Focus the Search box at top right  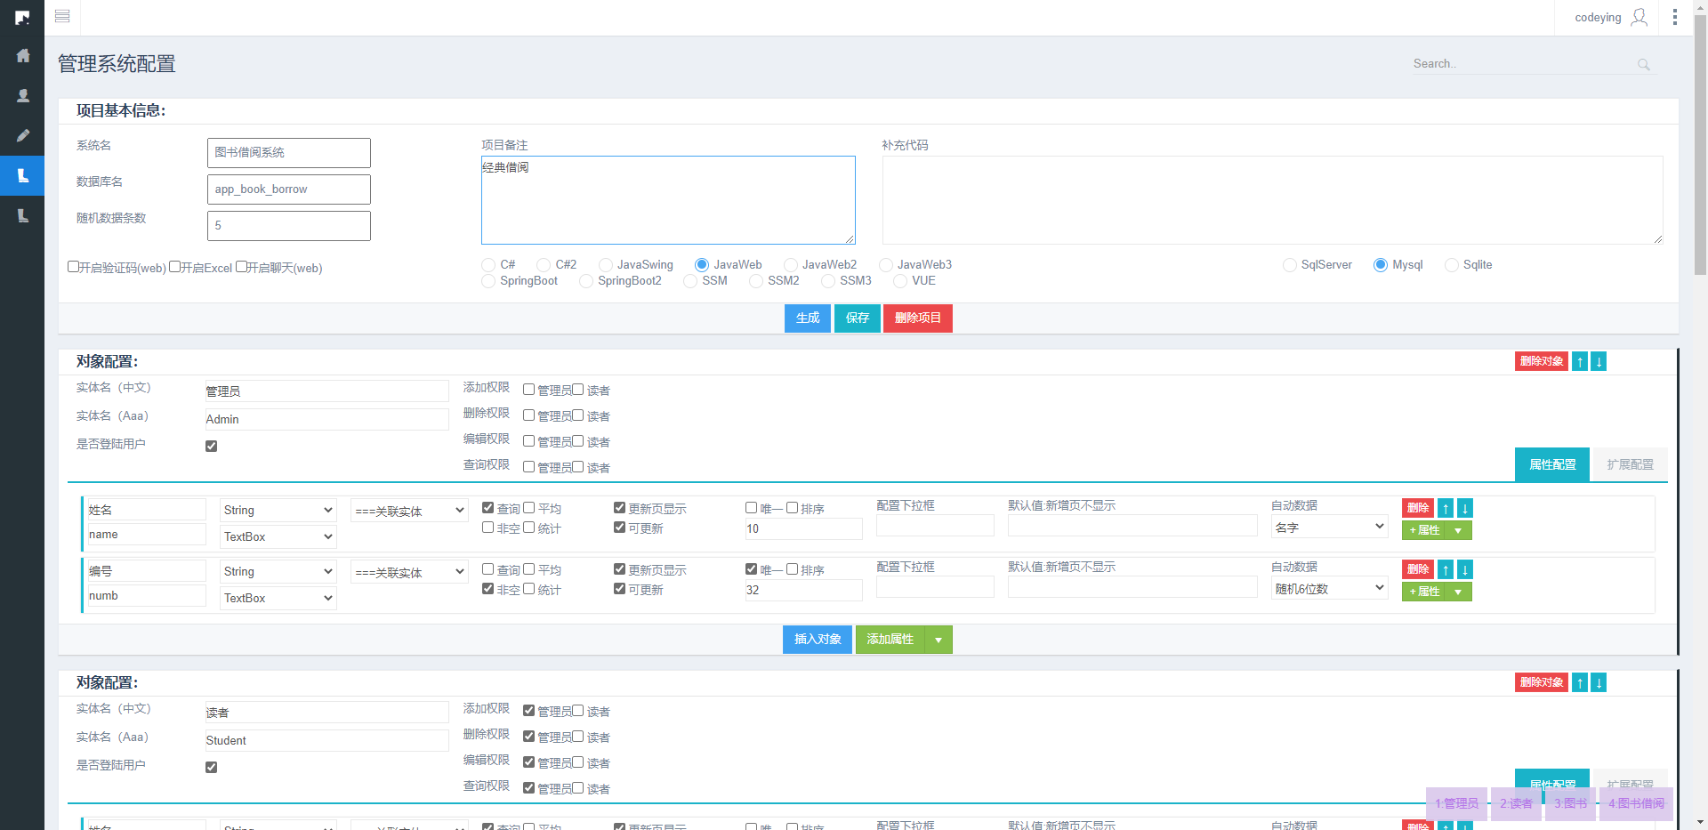pyautogui.click(x=1523, y=64)
